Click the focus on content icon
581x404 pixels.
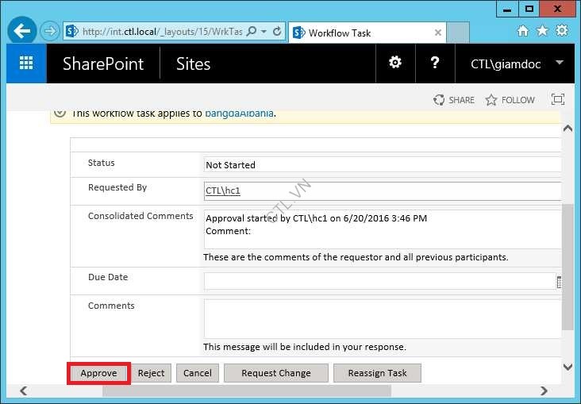(x=557, y=100)
